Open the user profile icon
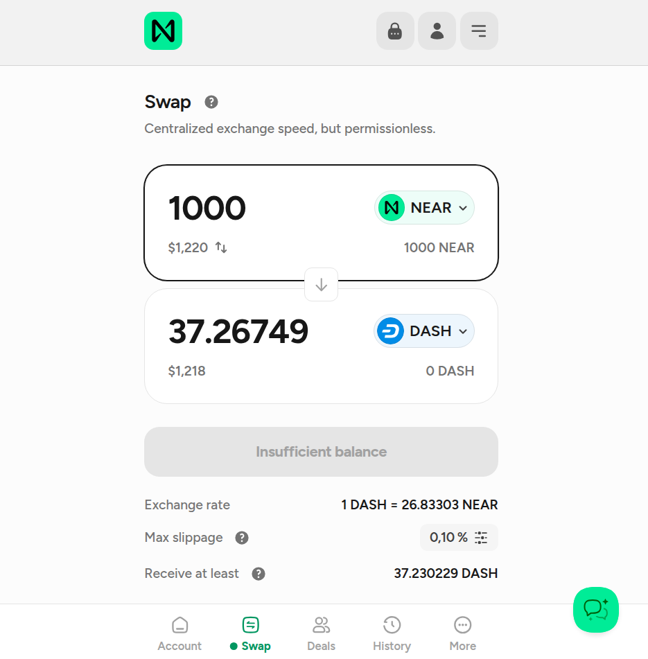Viewport: 648px width, 659px height. [437, 31]
